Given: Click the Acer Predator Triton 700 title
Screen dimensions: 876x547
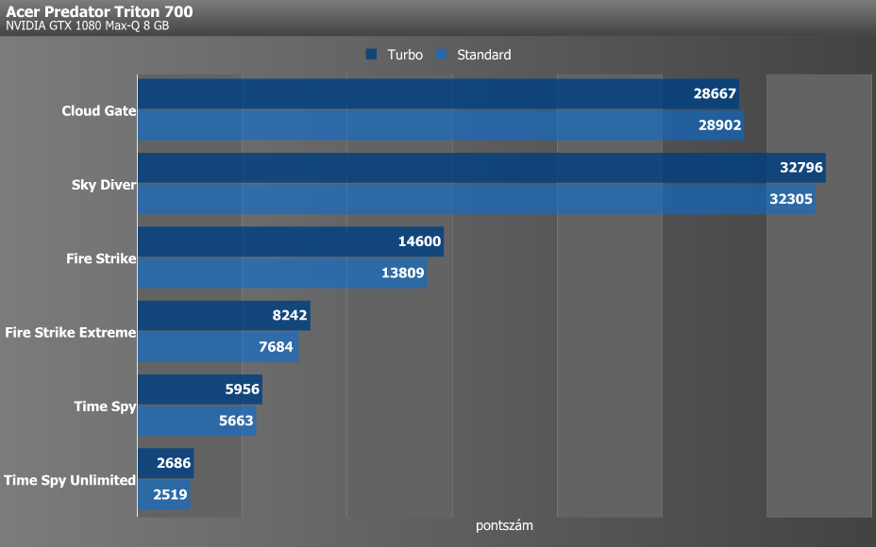Looking at the screenshot, I should coord(99,11).
